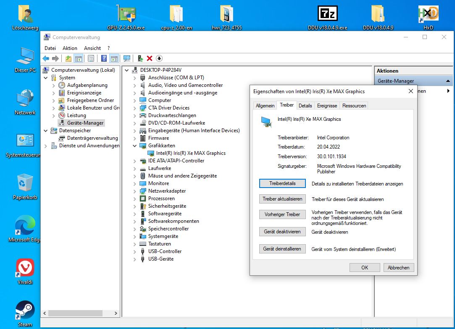
Task: Toggle the action pane toolbar icon
Action: coord(114,59)
